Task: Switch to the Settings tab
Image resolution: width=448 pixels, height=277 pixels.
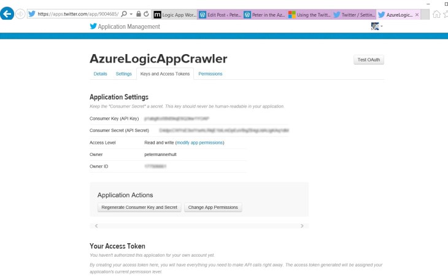Action: pos(123,74)
